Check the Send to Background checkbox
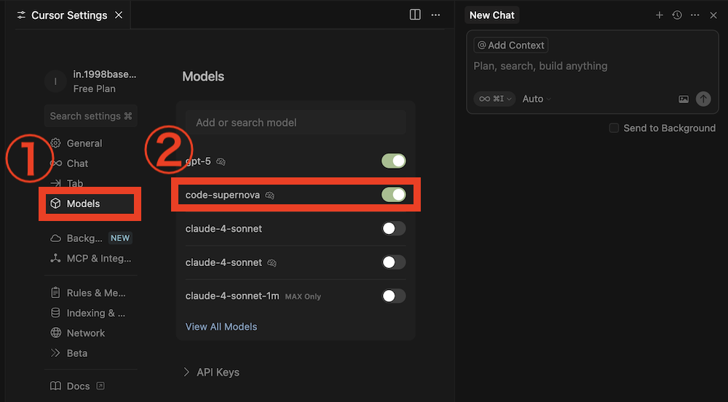This screenshot has height=402, width=728. pos(614,128)
